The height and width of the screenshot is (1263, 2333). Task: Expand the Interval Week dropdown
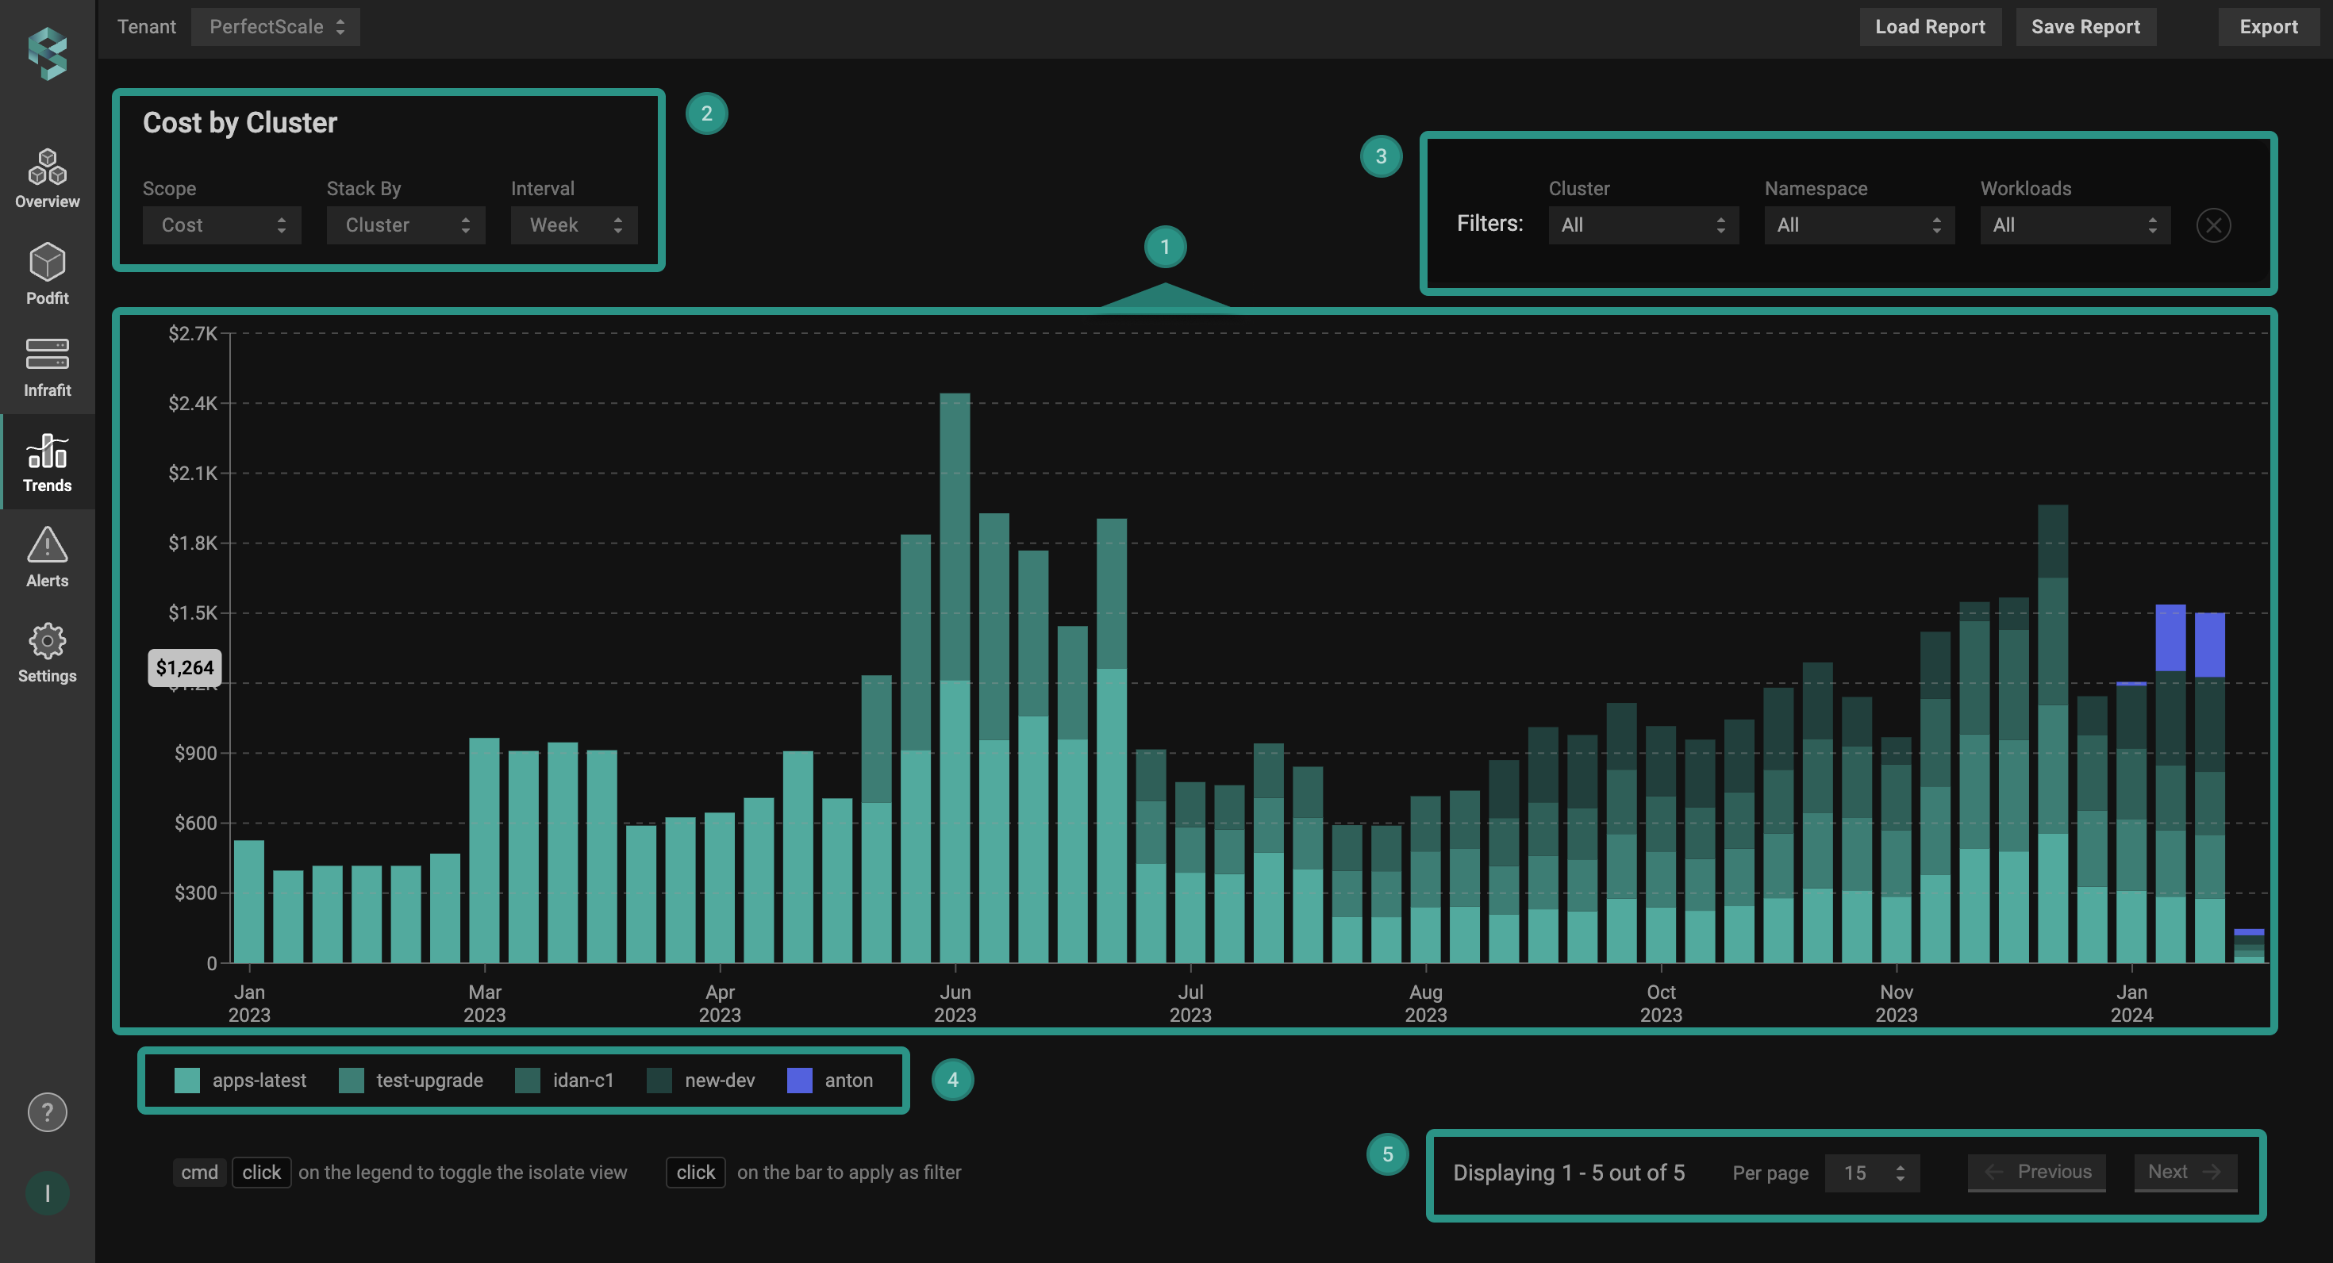tap(575, 225)
